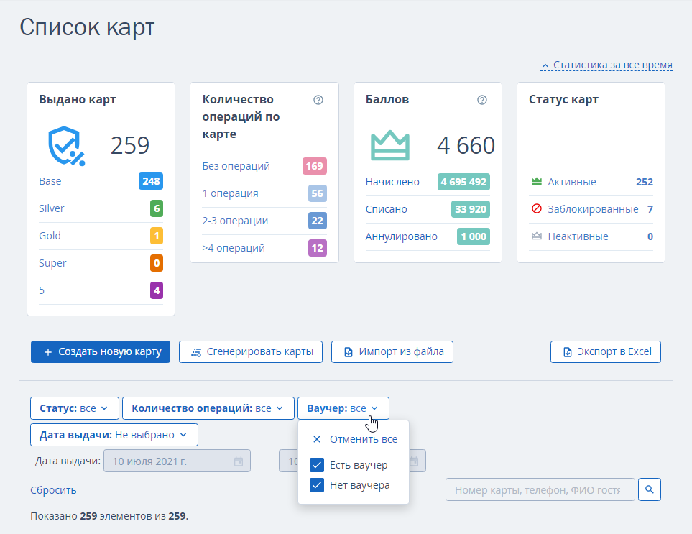This screenshot has height=534, width=692.
Task: Click the 56 badge for 1 операция
Action: [318, 193]
